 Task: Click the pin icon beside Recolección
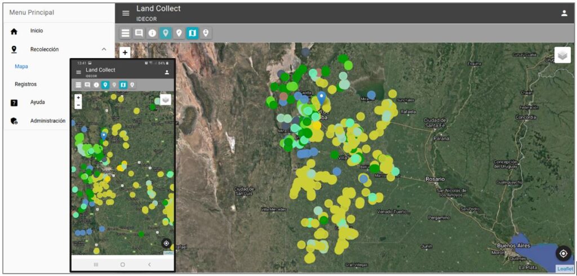pos(14,50)
